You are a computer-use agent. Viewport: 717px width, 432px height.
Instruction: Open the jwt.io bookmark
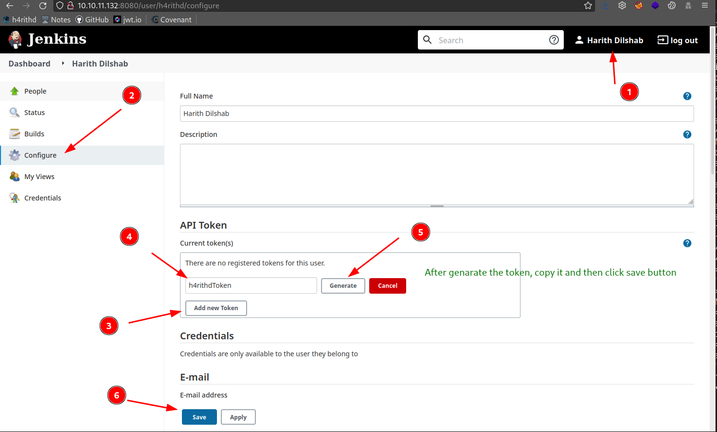[127, 20]
